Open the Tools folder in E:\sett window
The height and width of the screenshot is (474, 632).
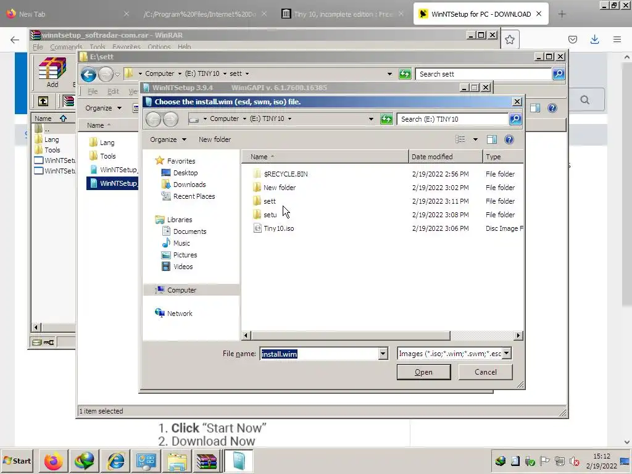coord(102,156)
